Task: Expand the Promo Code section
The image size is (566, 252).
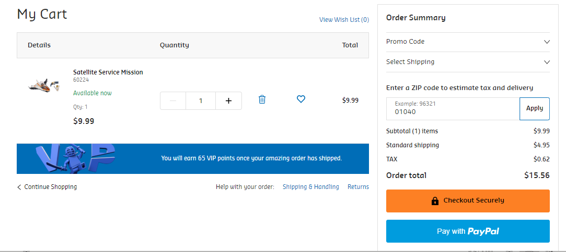Action: pos(468,42)
